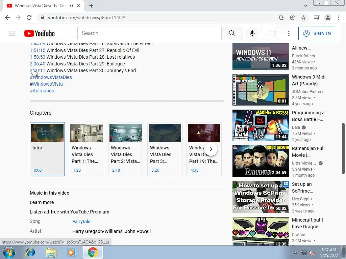Show hidden tray icons arrow
This screenshot has width=346, height=259.
pyautogui.click(x=295, y=253)
